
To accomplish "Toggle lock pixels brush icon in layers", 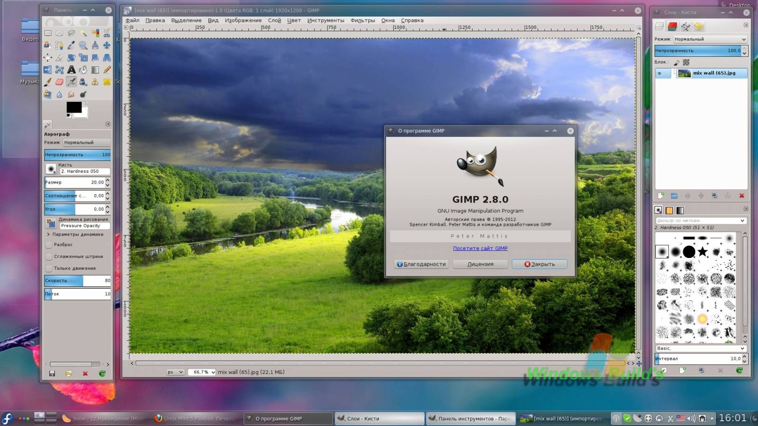I will [x=677, y=62].
